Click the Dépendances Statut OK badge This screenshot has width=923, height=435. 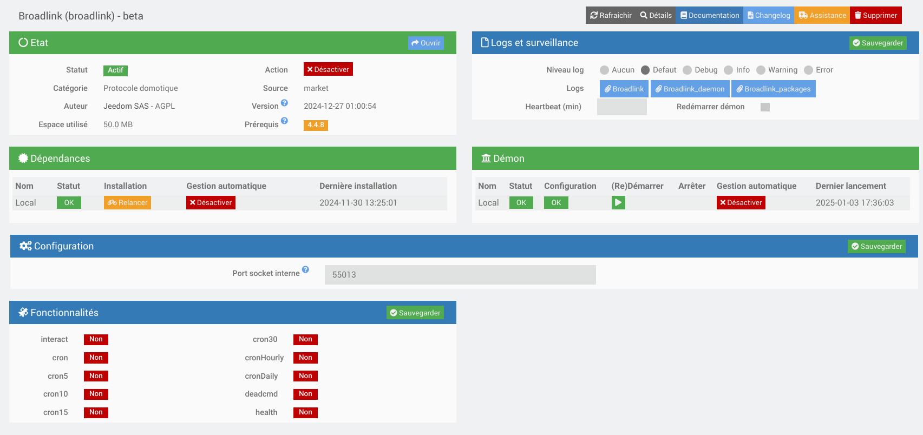(x=69, y=202)
